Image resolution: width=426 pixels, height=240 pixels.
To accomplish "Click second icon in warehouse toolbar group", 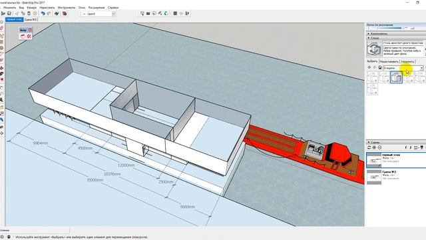I will (x=148, y=13).
